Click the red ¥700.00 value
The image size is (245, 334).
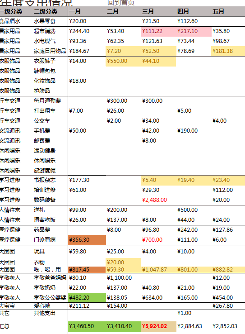[152, 240]
